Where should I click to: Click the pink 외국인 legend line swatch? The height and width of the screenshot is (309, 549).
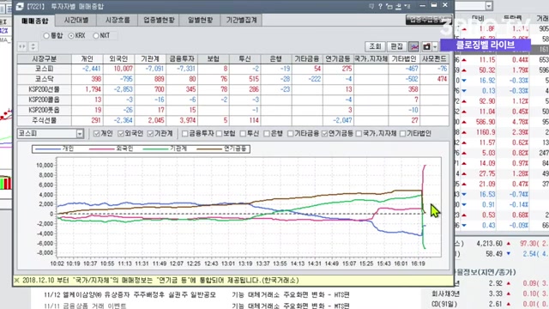(102, 148)
